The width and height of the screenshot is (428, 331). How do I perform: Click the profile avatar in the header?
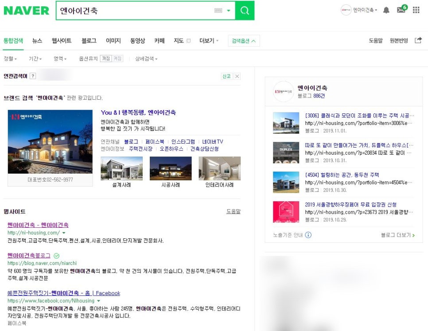pyautogui.click(x=346, y=10)
